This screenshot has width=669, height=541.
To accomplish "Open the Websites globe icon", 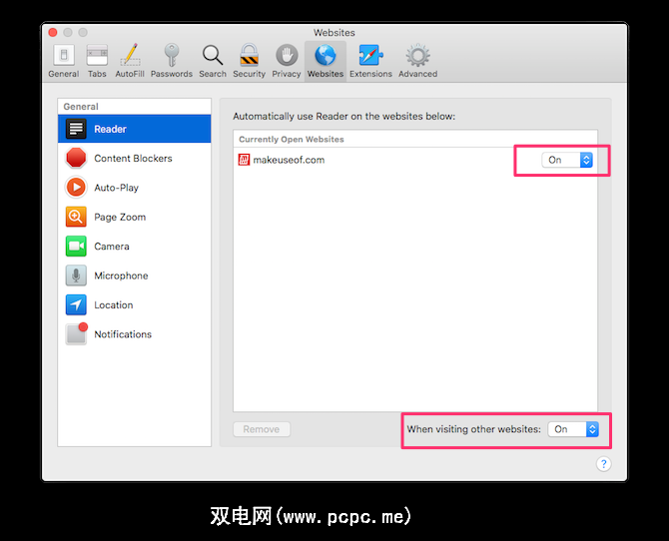I will point(326,56).
